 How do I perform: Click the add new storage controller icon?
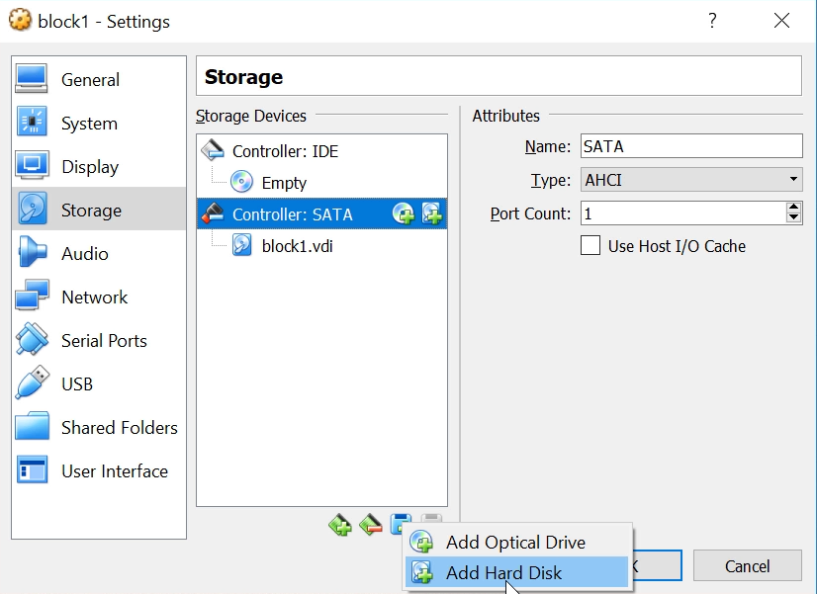(340, 525)
